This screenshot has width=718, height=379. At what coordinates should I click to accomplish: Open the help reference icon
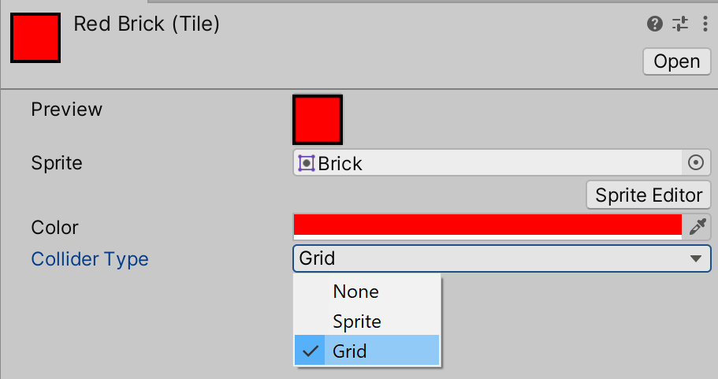[x=654, y=24]
